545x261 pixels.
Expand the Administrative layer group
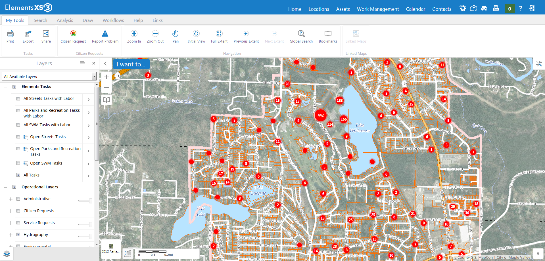[11, 199]
